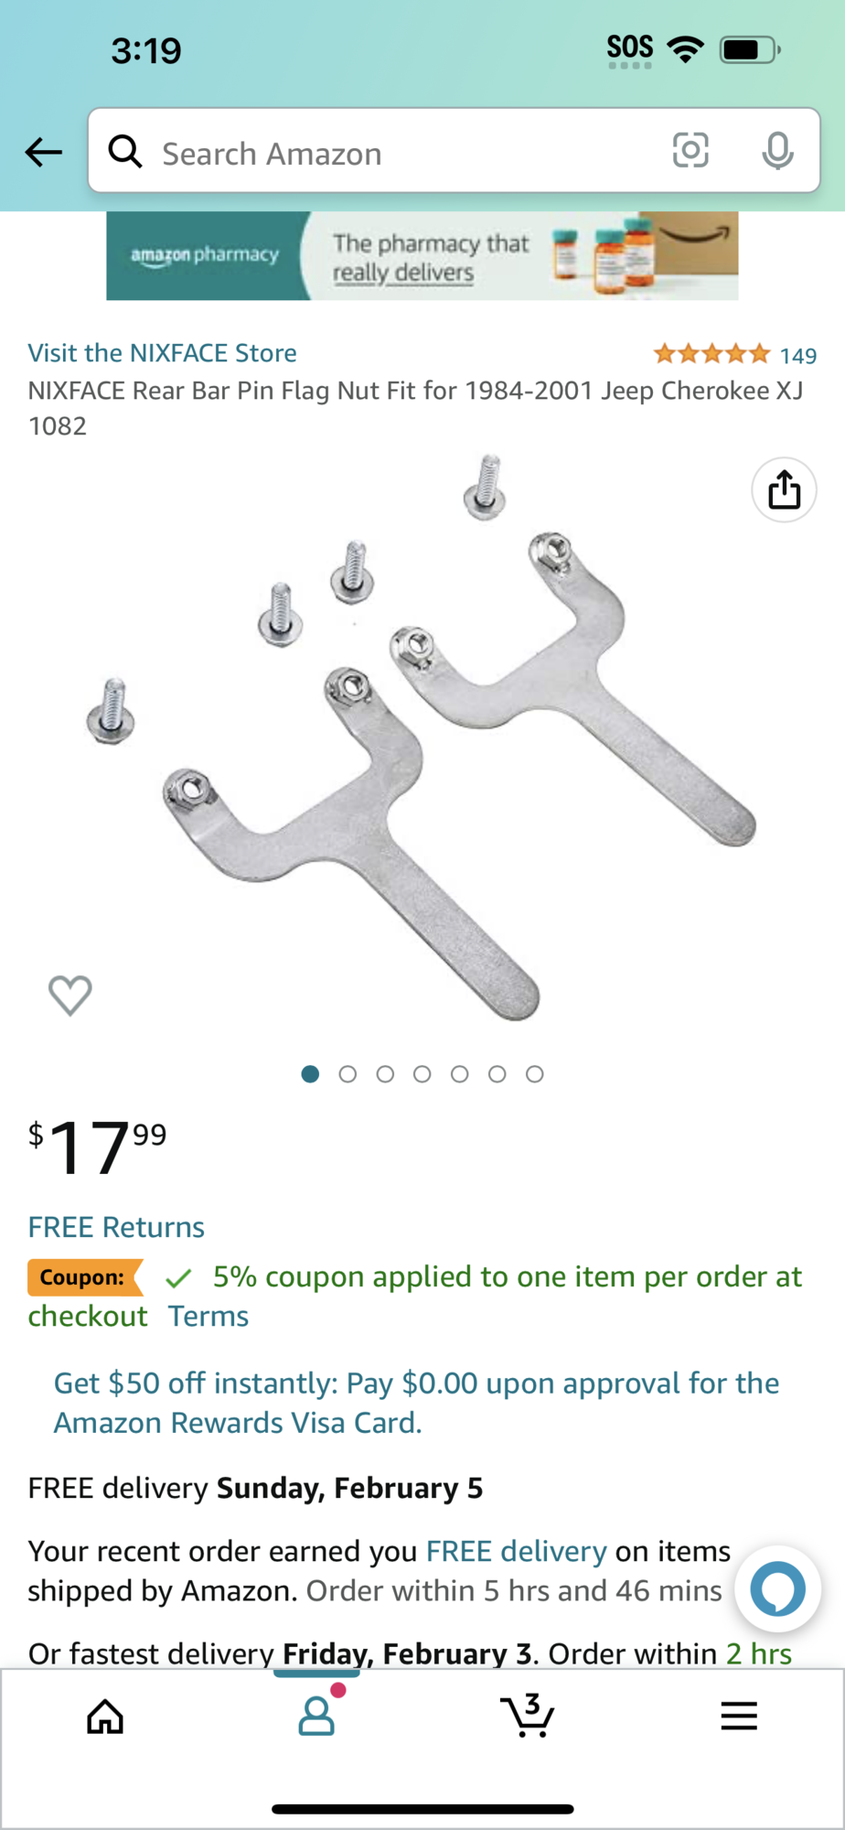Select the second image carousel dot

(348, 1074)
